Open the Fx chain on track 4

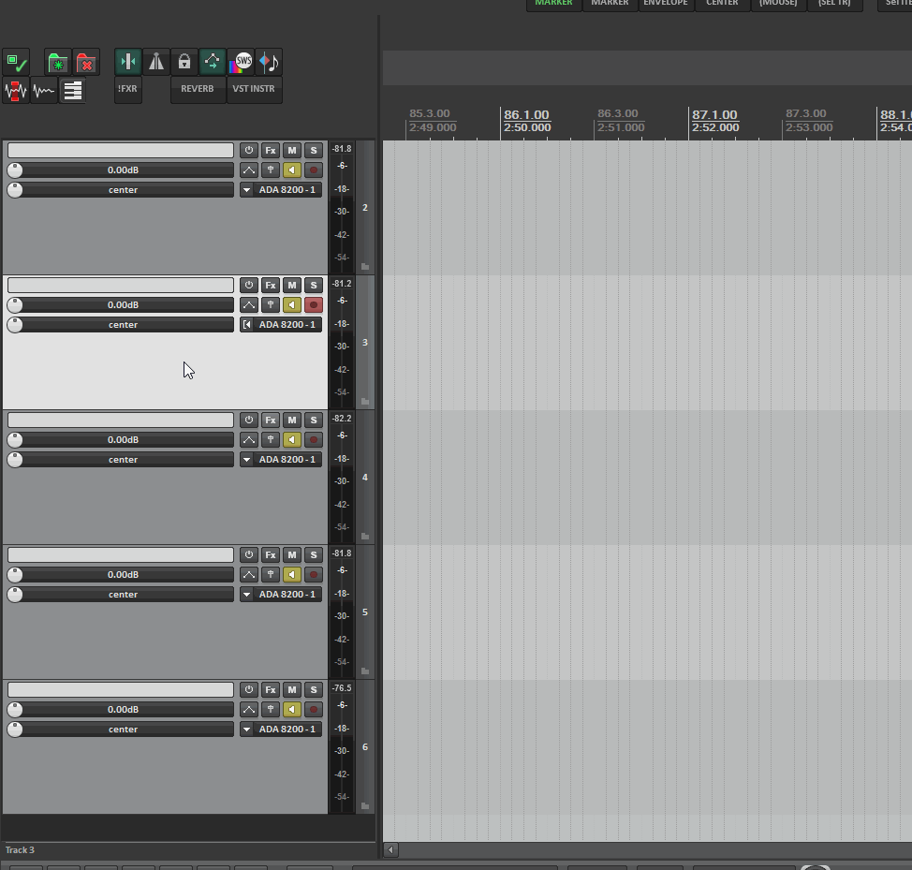click(271, 420)
